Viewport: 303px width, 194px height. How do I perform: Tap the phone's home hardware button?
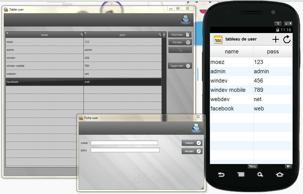click(x=279, y=175)
